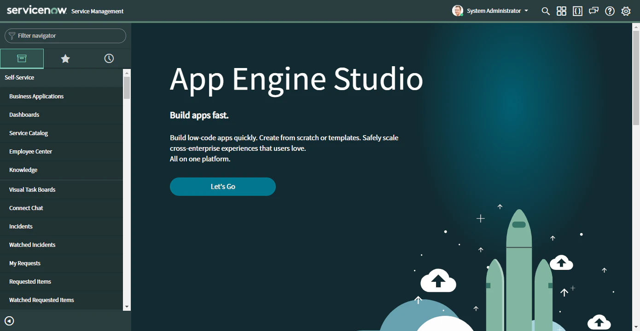Image resolution: width=640 pixels, height=331 pixels.
Task: Open Employee Center module
Action: (62, 152)
